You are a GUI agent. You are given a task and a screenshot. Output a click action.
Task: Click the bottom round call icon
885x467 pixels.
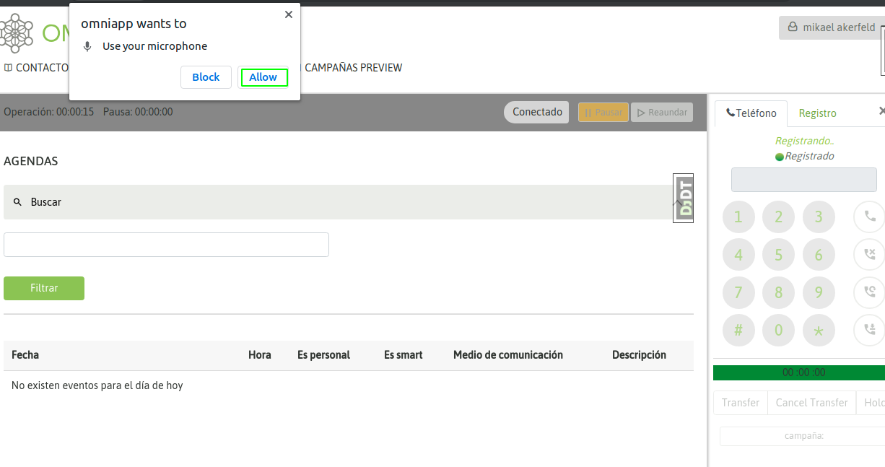(869, 330)
